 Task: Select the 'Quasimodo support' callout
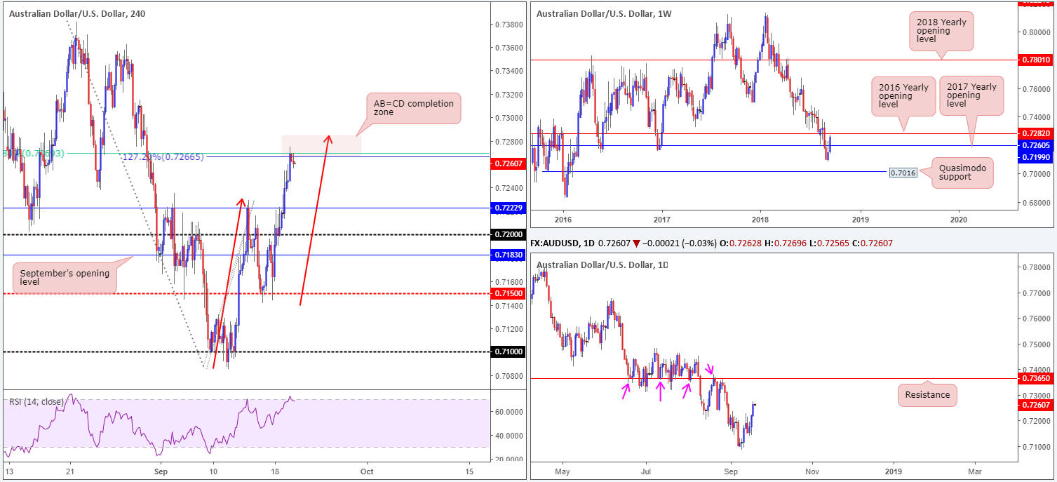click(x=962, y=172)
